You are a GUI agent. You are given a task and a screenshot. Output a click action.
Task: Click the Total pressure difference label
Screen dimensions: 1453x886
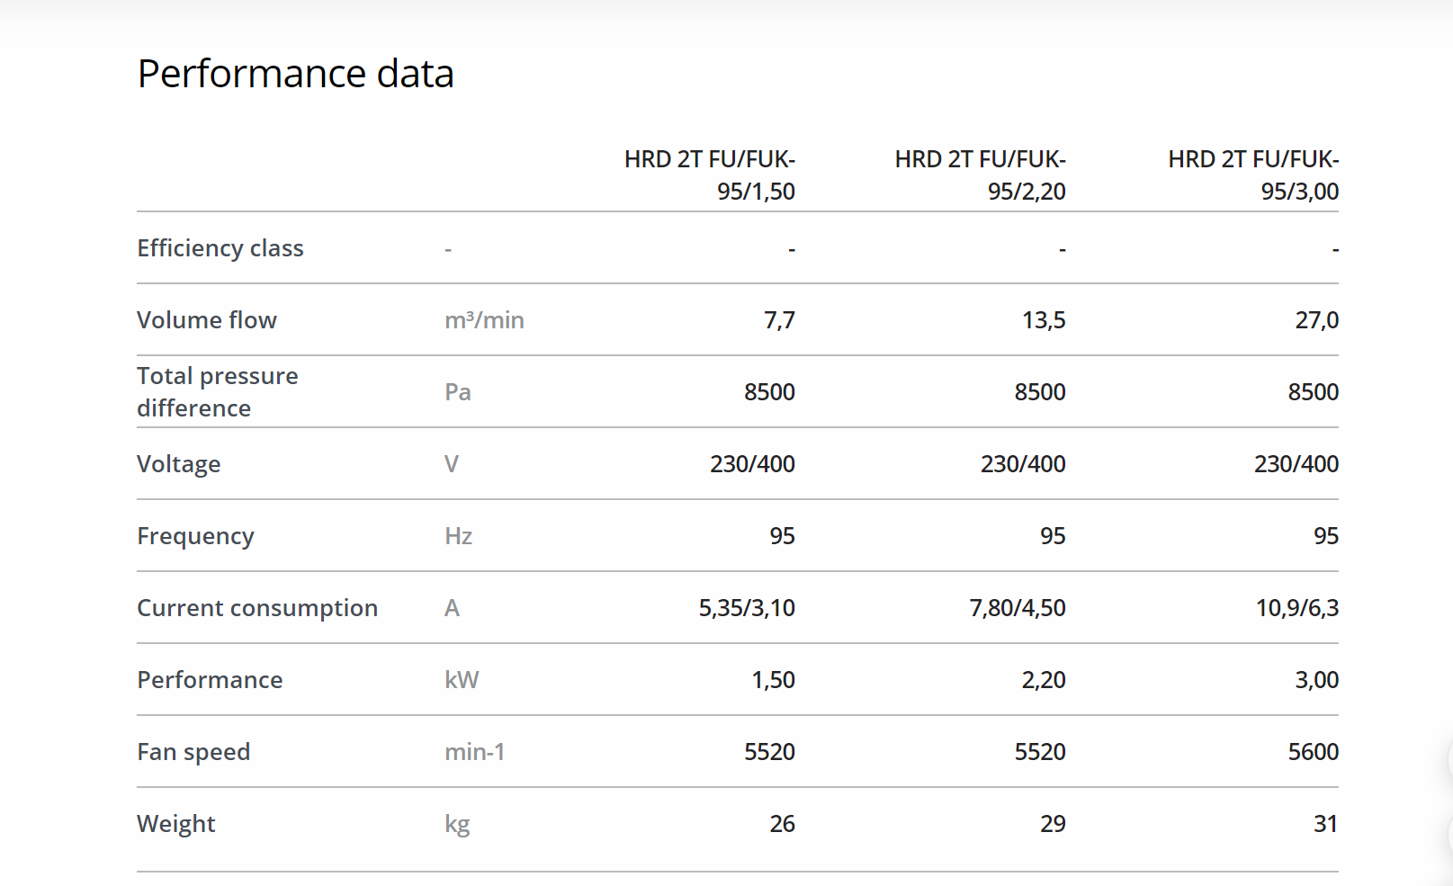click(218, 392)
